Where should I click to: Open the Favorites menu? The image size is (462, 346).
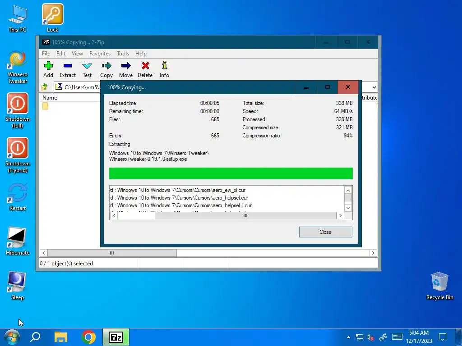[x=100, y=54]
